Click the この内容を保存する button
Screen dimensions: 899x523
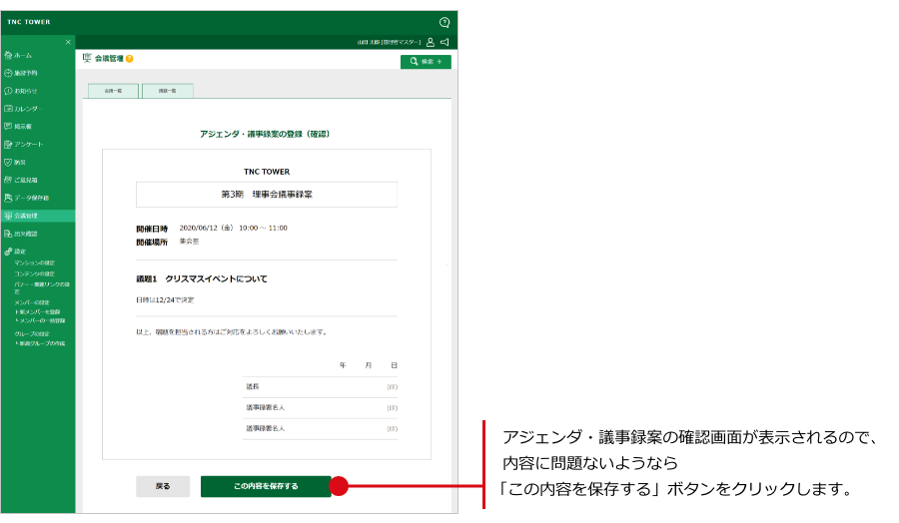tap(265, 486)
